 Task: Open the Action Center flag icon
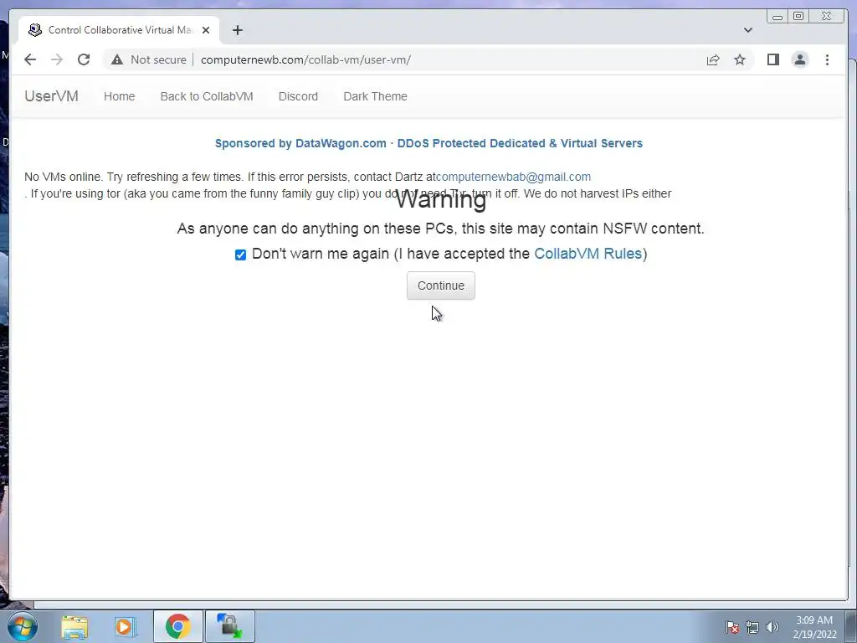click(x=731, y=627)
